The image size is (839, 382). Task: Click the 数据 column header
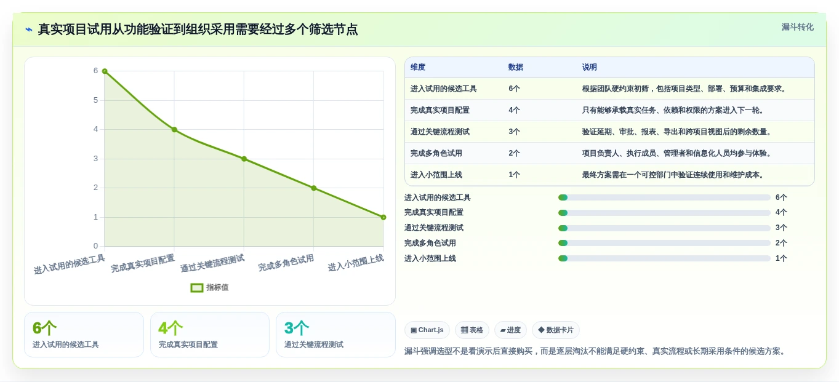(x=516, y=67)
